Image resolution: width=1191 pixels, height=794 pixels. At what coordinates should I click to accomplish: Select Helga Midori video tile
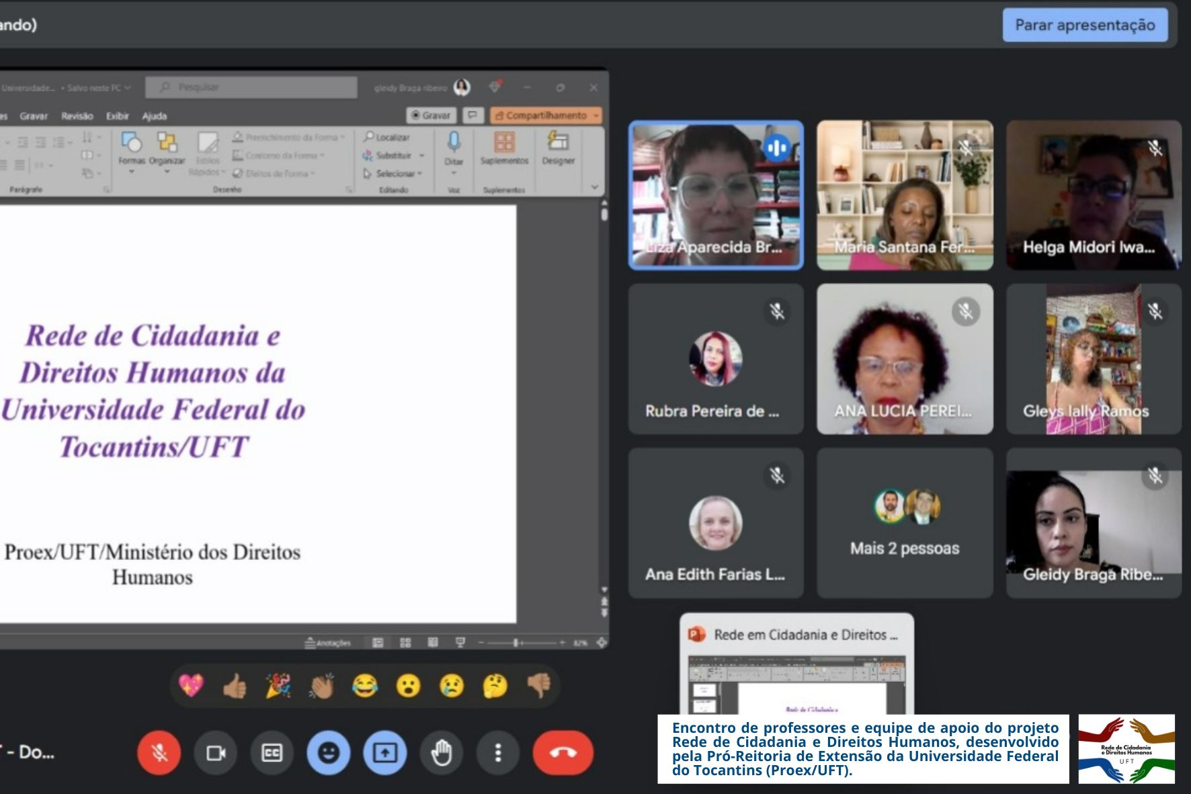pyautogui.click(x=1094, y=195)
